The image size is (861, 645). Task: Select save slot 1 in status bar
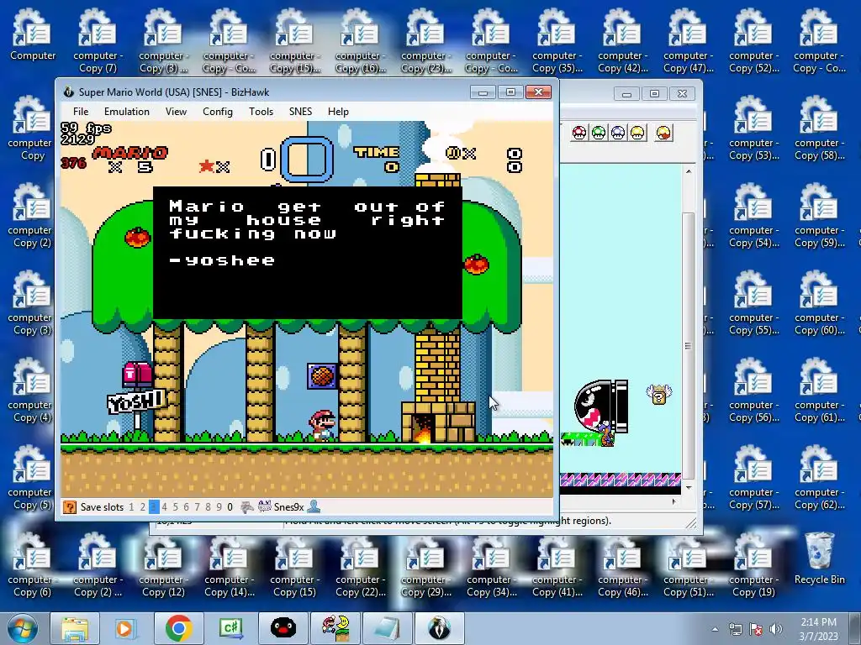click(131, 507)
